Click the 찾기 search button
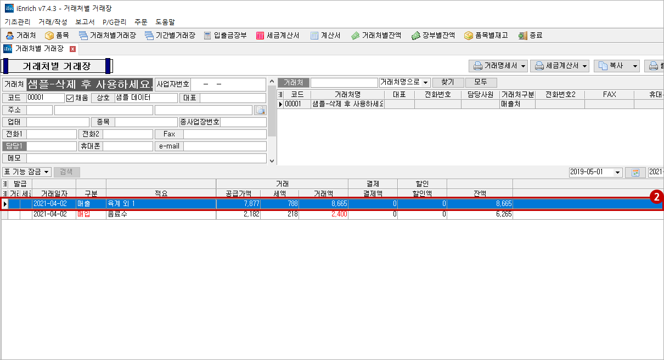This screenshot has height=360, width=664. (x=448, y=82)
